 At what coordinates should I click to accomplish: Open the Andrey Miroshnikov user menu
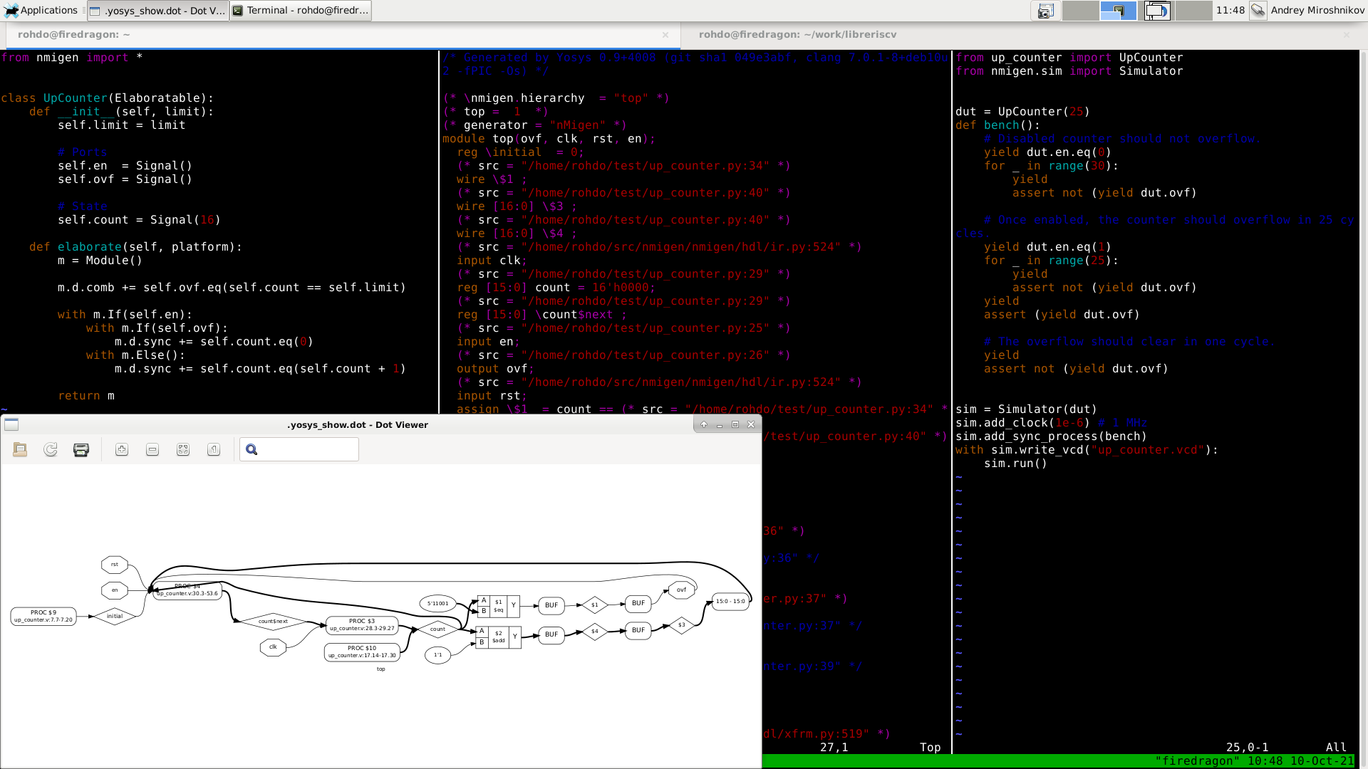pyautogui.click(x=1317, y=11)
